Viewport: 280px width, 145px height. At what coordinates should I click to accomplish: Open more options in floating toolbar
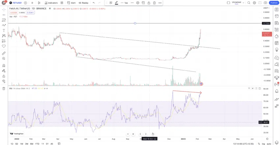click(160, 3)
